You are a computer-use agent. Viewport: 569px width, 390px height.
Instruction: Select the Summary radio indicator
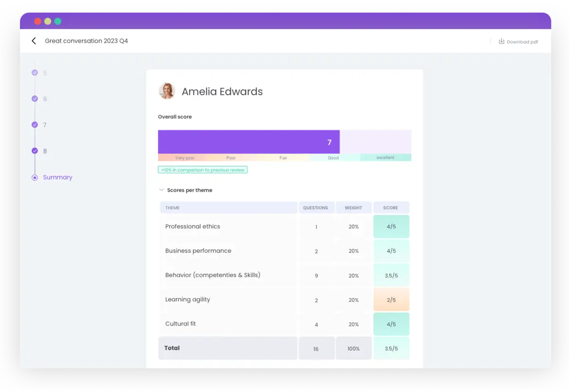pyautogui.click(x=34, y=177)
